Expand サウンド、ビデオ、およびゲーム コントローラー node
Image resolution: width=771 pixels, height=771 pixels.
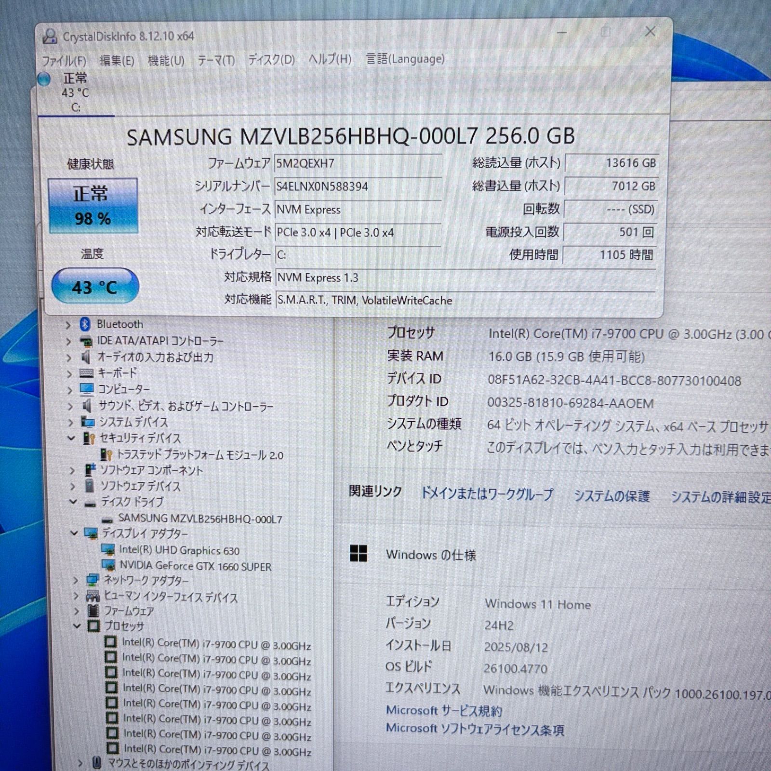(70, 407)
